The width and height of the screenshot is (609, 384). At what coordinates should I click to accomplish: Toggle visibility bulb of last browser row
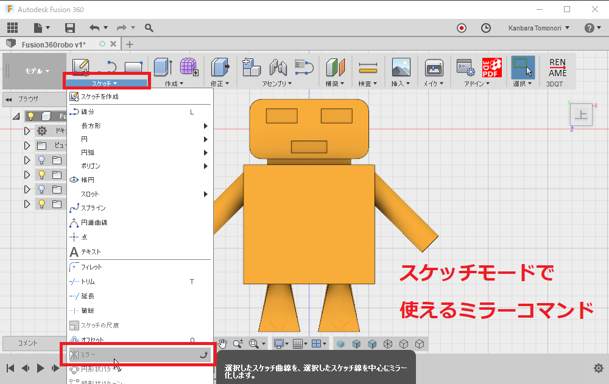41,204
